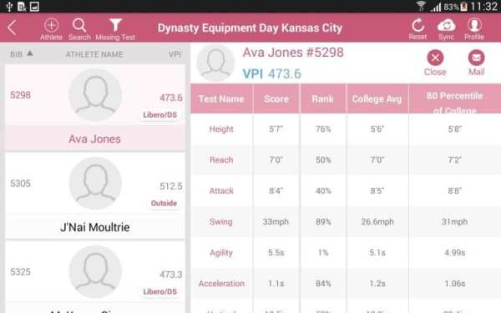This screenshot has width=501, height=313.
Task: Open the Height test row
Action: [346, 129]
